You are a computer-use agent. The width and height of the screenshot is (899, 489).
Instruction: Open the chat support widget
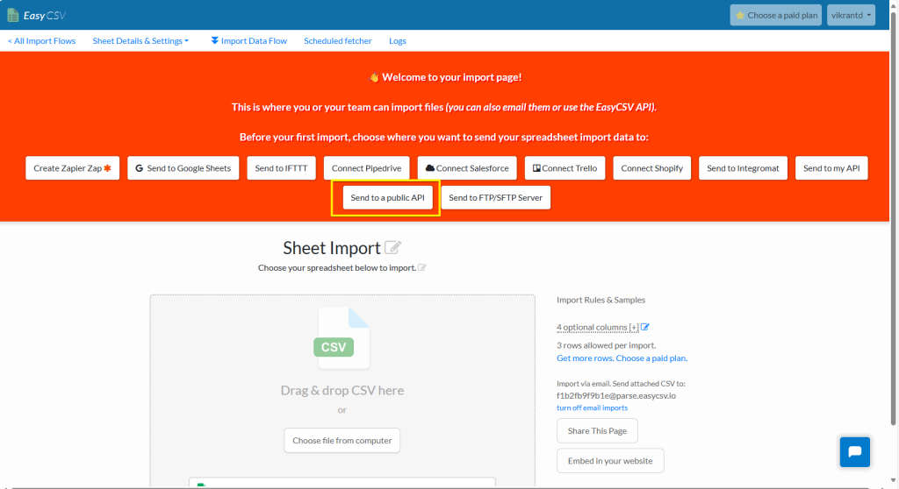[854, 452]
